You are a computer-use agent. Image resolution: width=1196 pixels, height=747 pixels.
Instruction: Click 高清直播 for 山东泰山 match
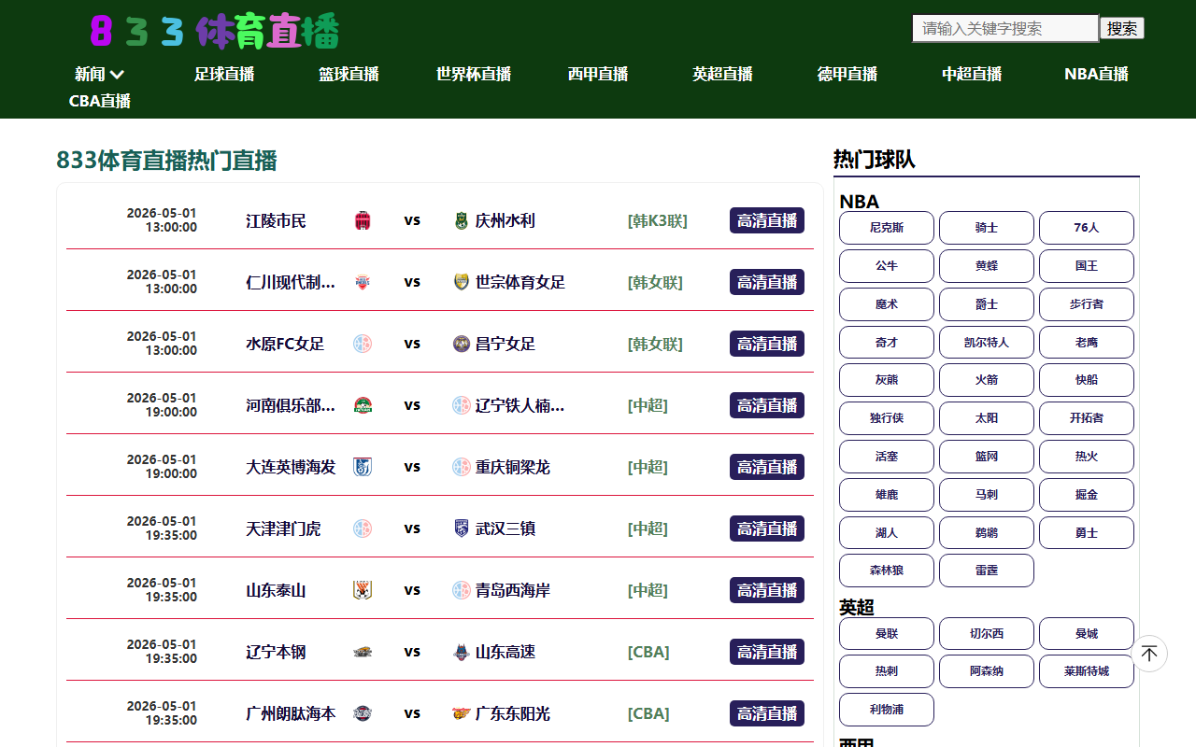click(x=767, y=590)
